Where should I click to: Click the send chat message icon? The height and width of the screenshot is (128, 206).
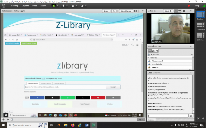(x=191, y=116)
